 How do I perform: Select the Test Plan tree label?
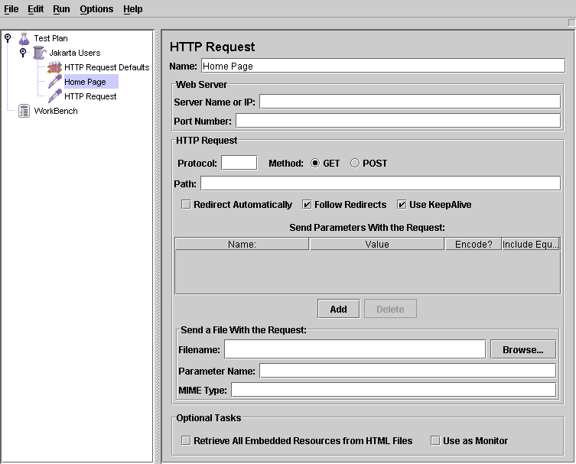click(50, 38)
